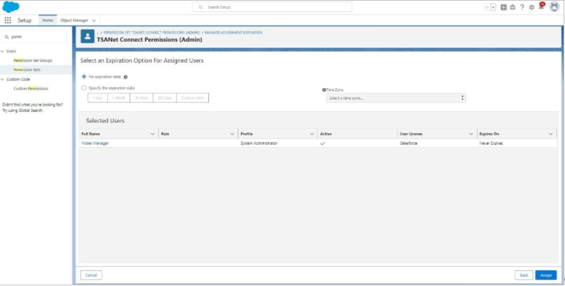The width and height of the screenshot is (565, 286).
Task: Open the Setup gear menu
Action: click(532, 7)
